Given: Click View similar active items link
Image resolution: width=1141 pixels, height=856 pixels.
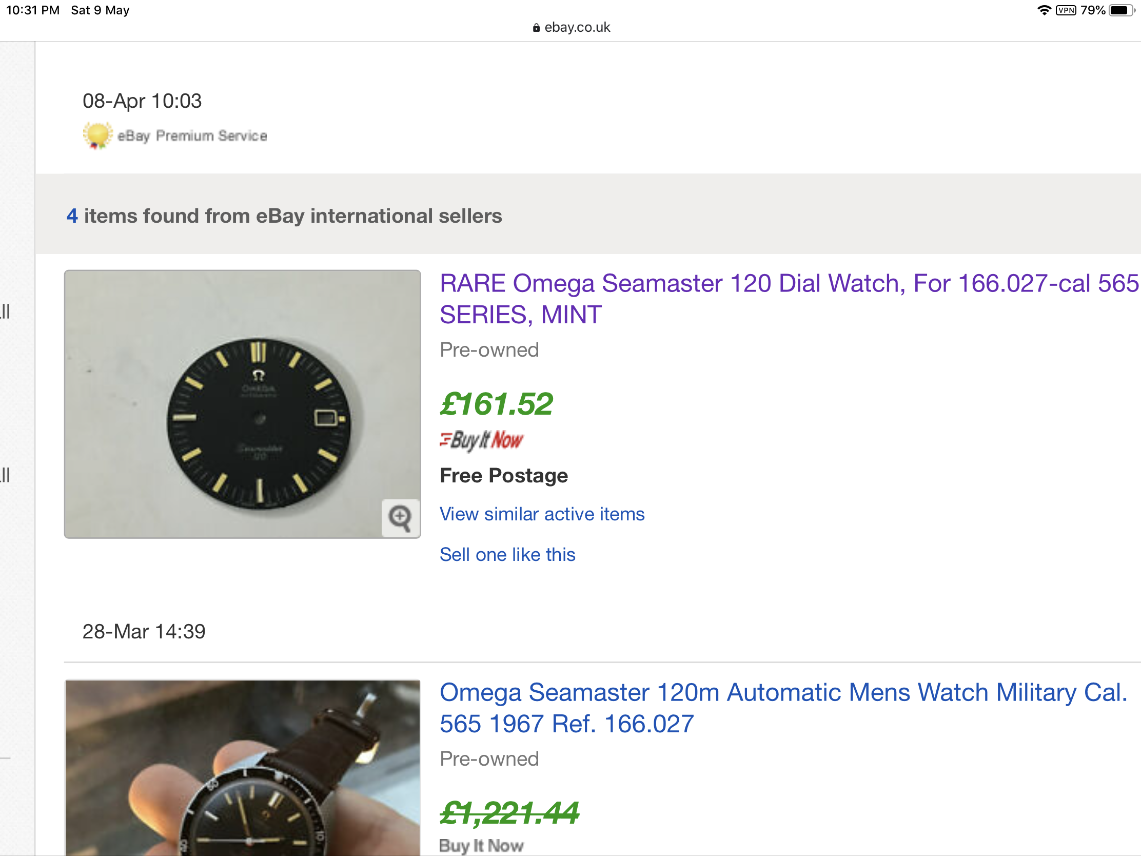Looking at the screenshot, I should [x=542, y=514].
